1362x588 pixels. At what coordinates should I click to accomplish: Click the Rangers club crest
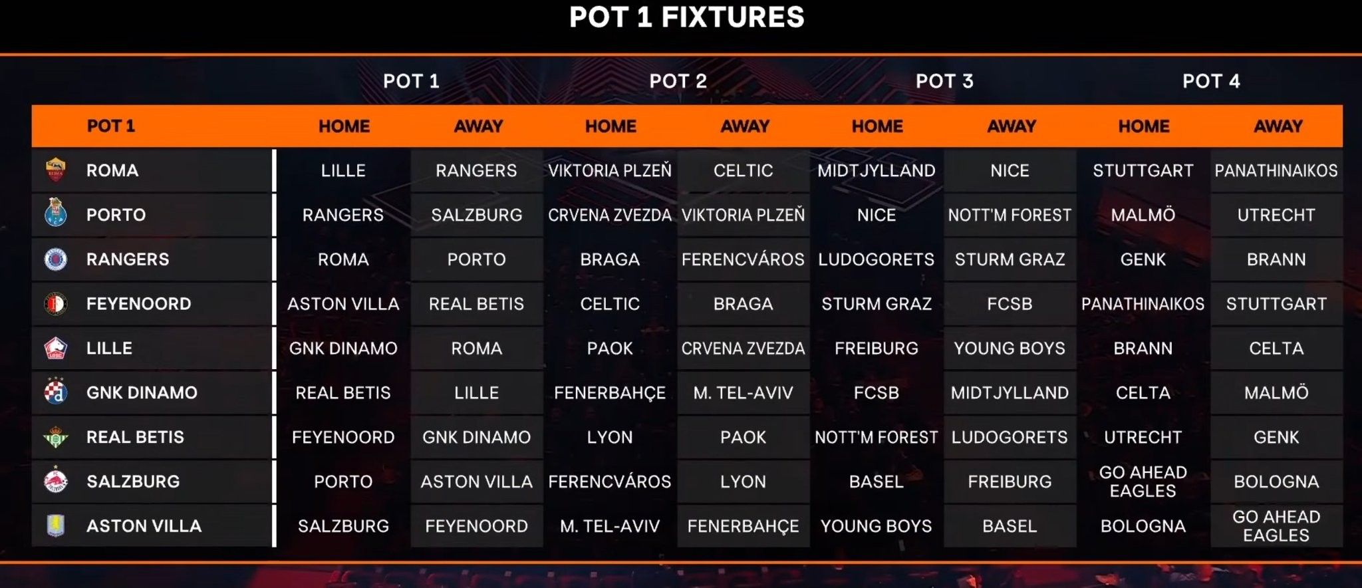[x=55, y=259]
